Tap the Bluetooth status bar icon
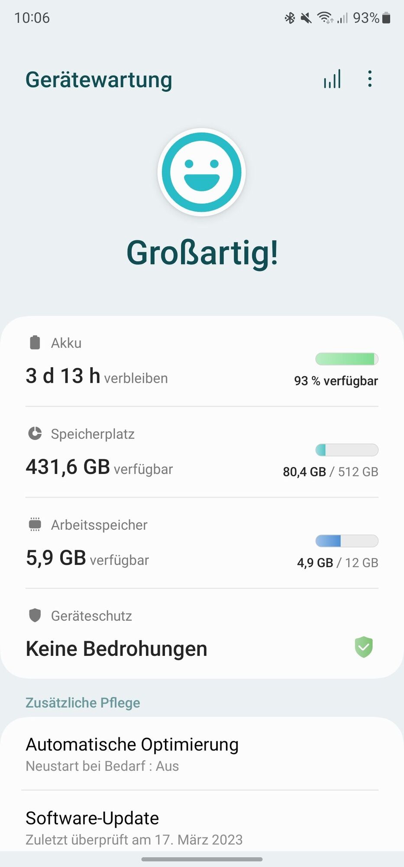 (x=290, y=18)
